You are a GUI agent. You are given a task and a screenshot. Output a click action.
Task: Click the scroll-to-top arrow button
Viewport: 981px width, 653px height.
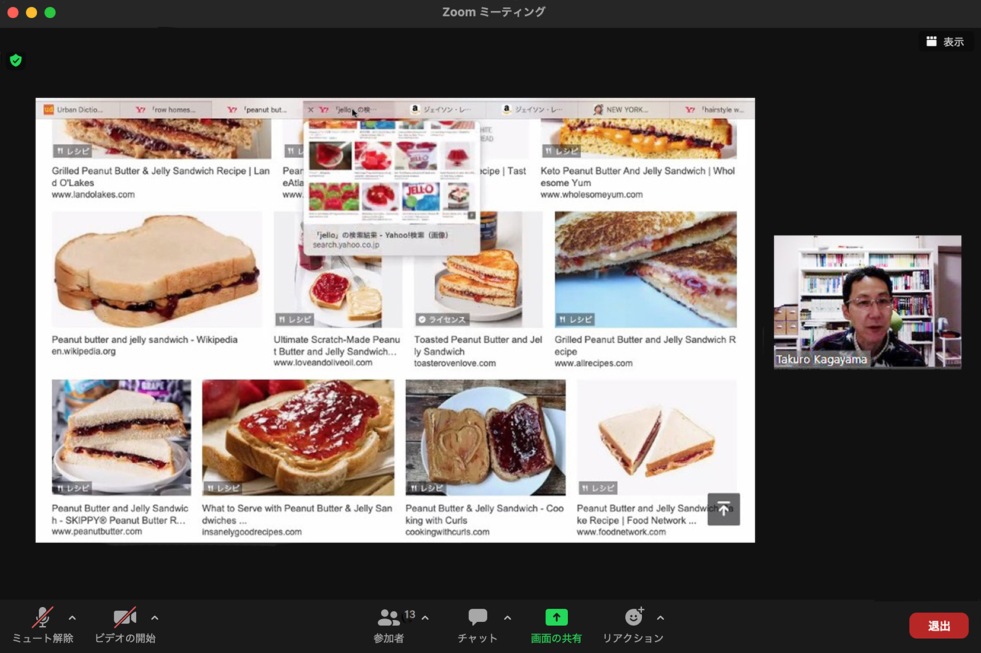click(723, 509)
